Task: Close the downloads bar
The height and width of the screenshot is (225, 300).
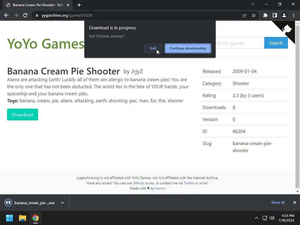Action: [295, 202]
